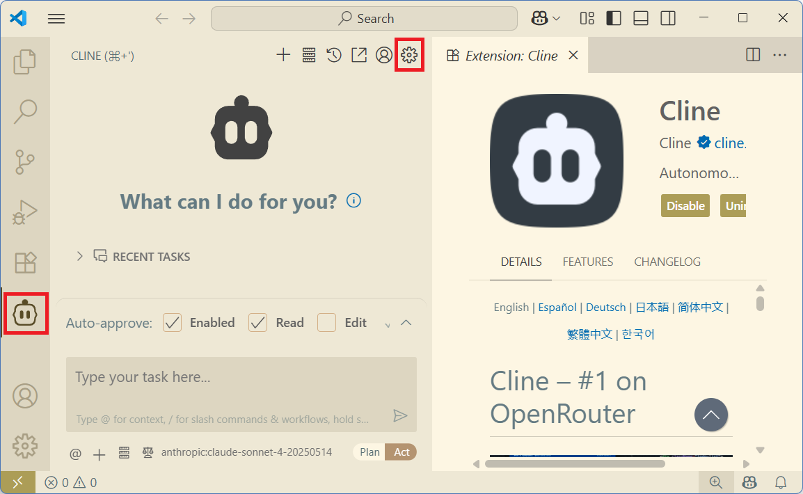Click into the task input field
Screen dimensions: 803x494
pyautogui.click(x=241, y=379)
